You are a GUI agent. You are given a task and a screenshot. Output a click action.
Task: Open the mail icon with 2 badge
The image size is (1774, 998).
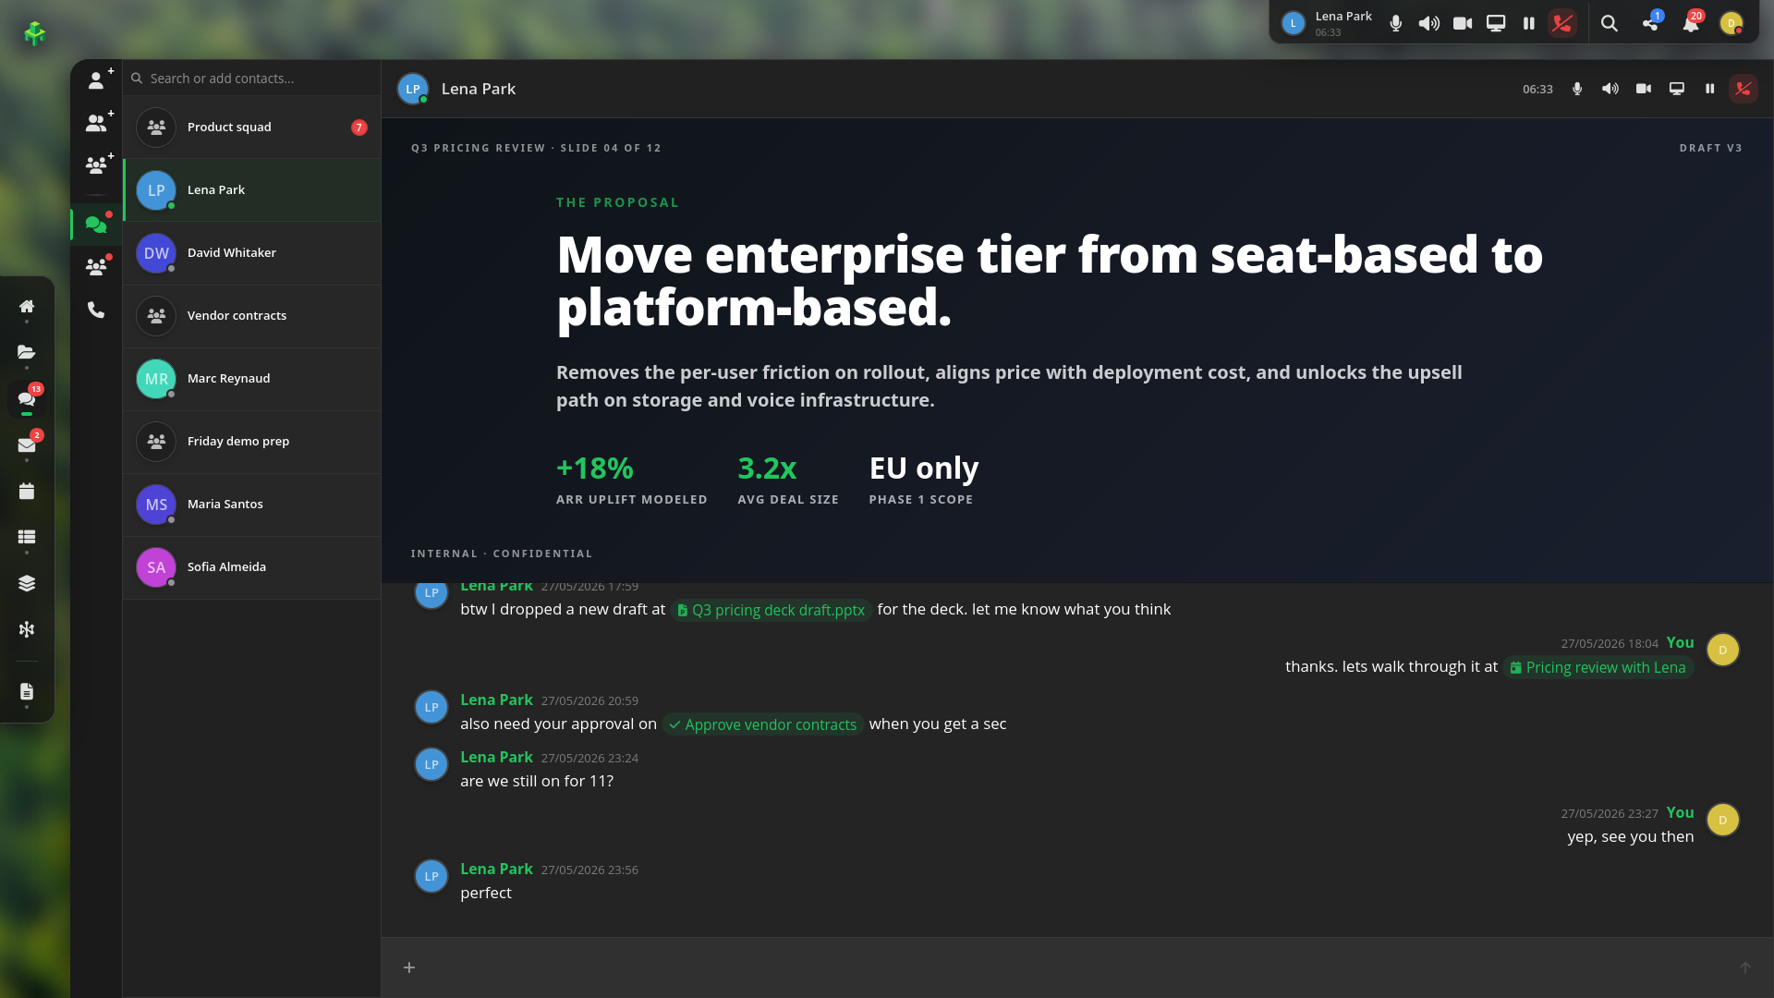(x=27, y=444)
